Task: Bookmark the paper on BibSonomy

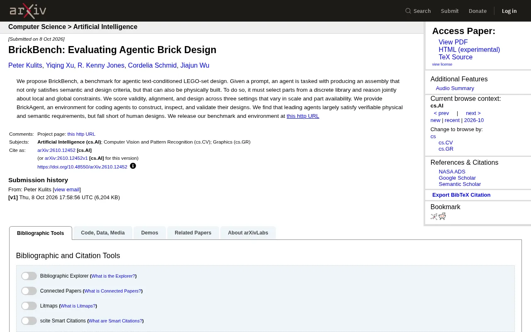Action: pos(434,216)
